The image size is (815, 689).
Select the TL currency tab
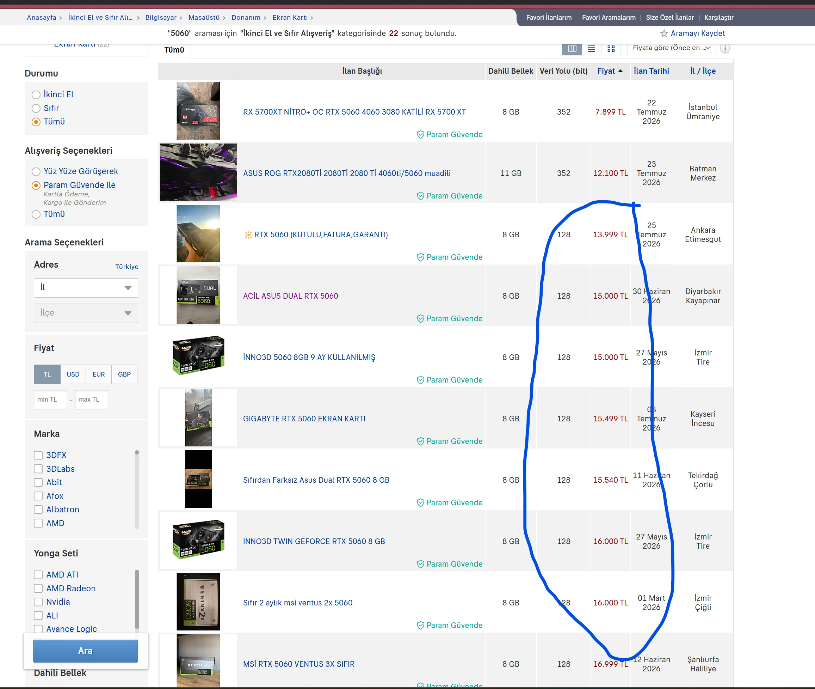click(x=47, y=374)
